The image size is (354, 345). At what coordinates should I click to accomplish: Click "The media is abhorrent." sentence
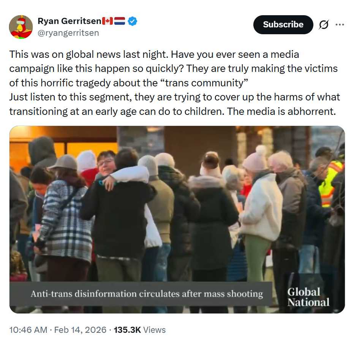[x=282, y=111]
